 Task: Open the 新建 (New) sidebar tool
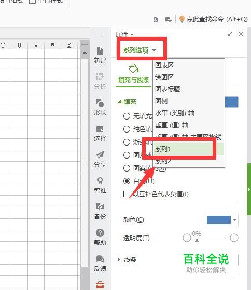(100, 55)
